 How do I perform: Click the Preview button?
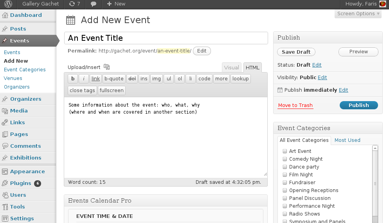click(x=358, y=52)
